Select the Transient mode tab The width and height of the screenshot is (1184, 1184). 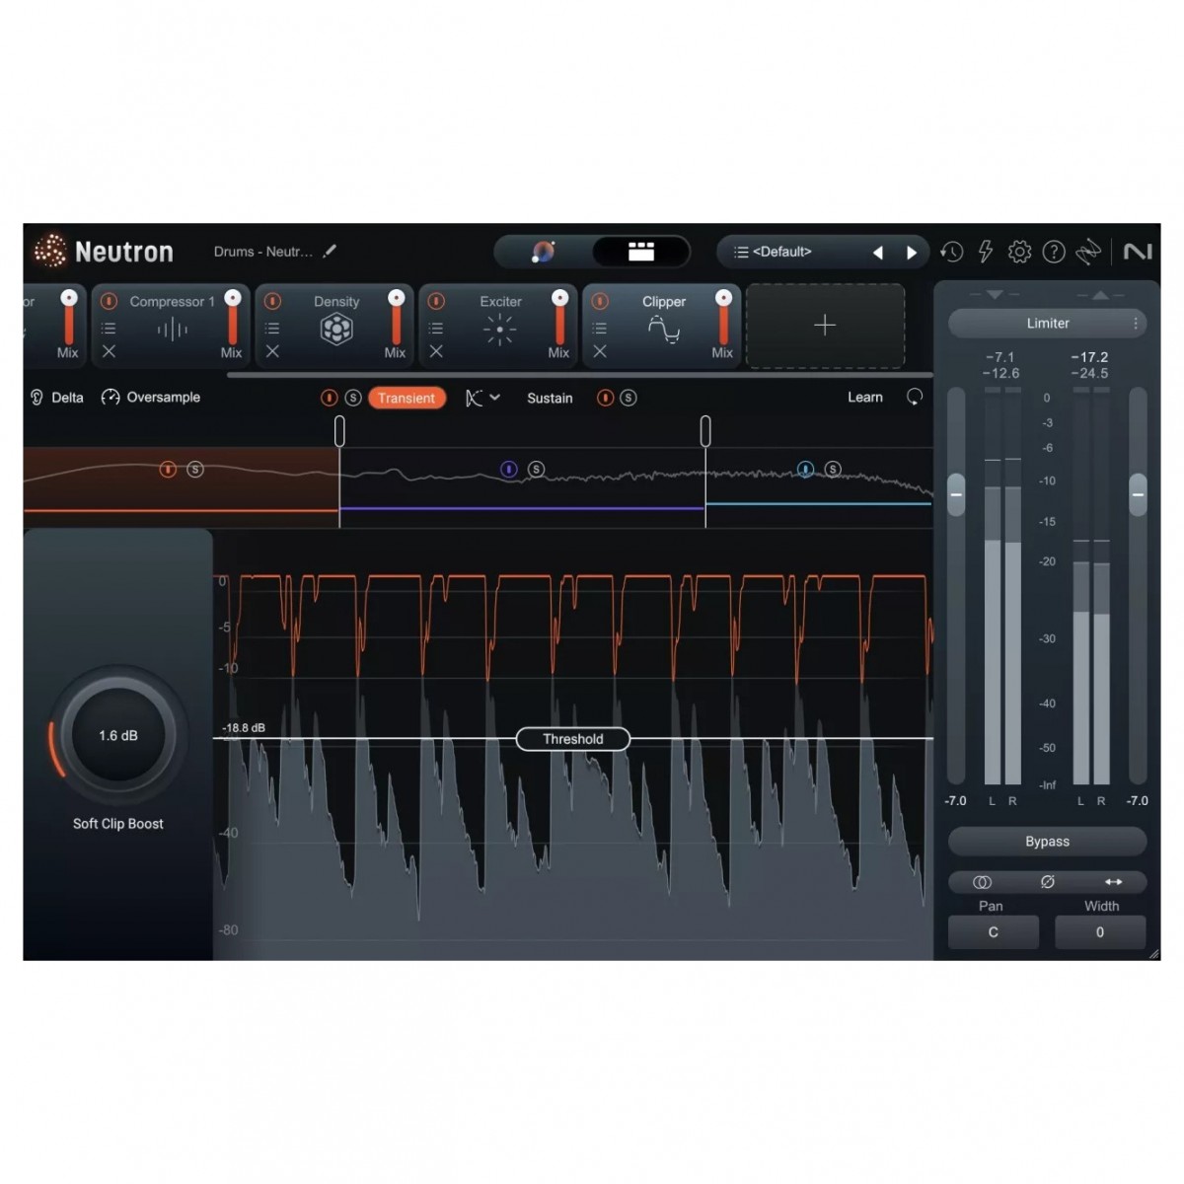coord(406,398)
